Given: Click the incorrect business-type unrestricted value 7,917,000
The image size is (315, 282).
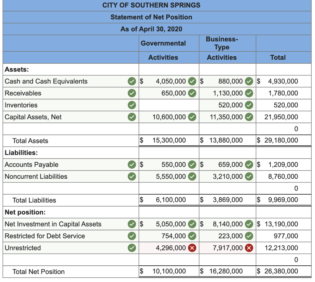Looking at the screenshot, I should (228, 248).
